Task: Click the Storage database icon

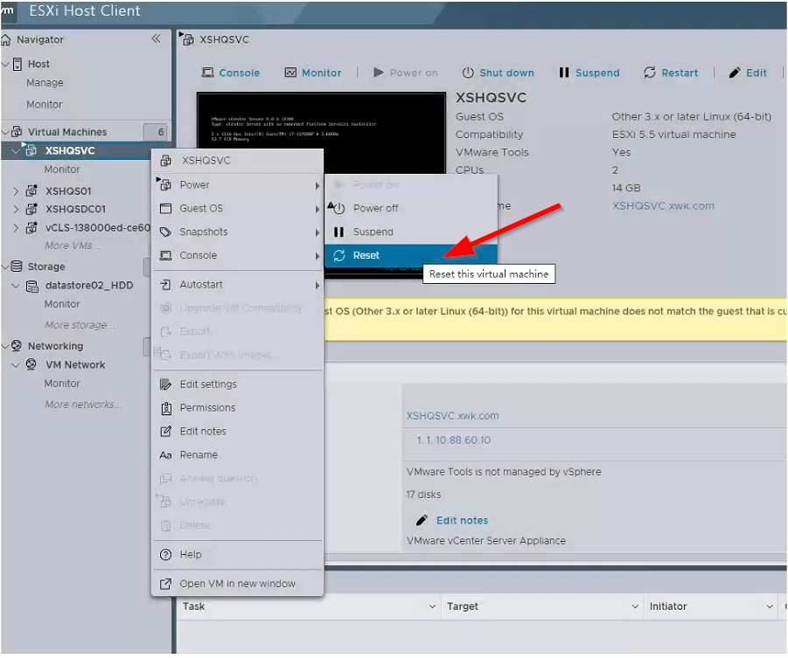Action: (17, 267)
